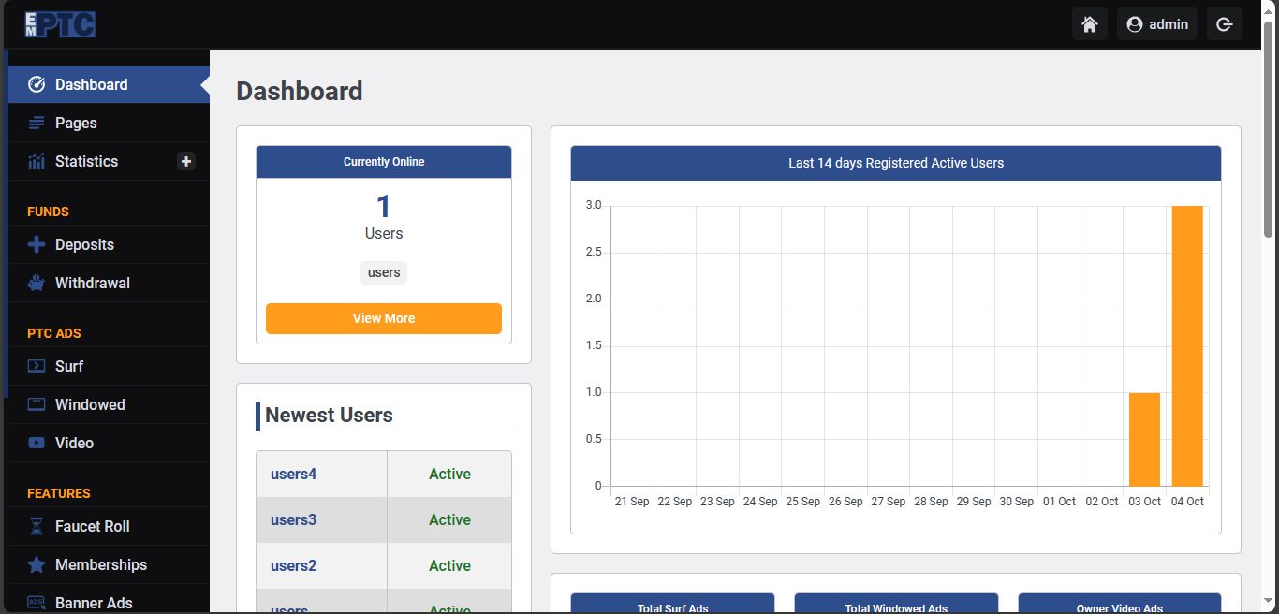Click the chart title Last 14 days Registered Active Users
The width and height of the screenshot is (1279, 614).
tap(896, 163)
